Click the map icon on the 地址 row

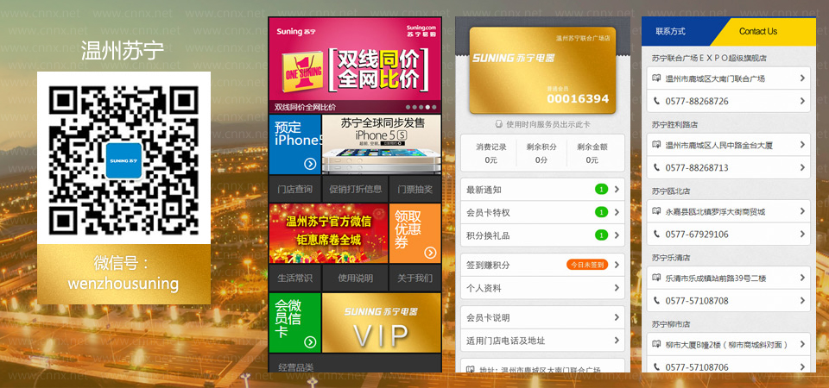click(x=470, y=368)
